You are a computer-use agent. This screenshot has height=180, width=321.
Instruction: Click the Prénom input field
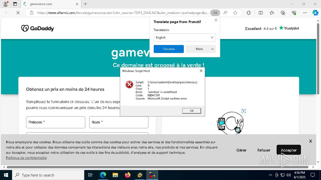pyautogui.click(x=56, y=122)
